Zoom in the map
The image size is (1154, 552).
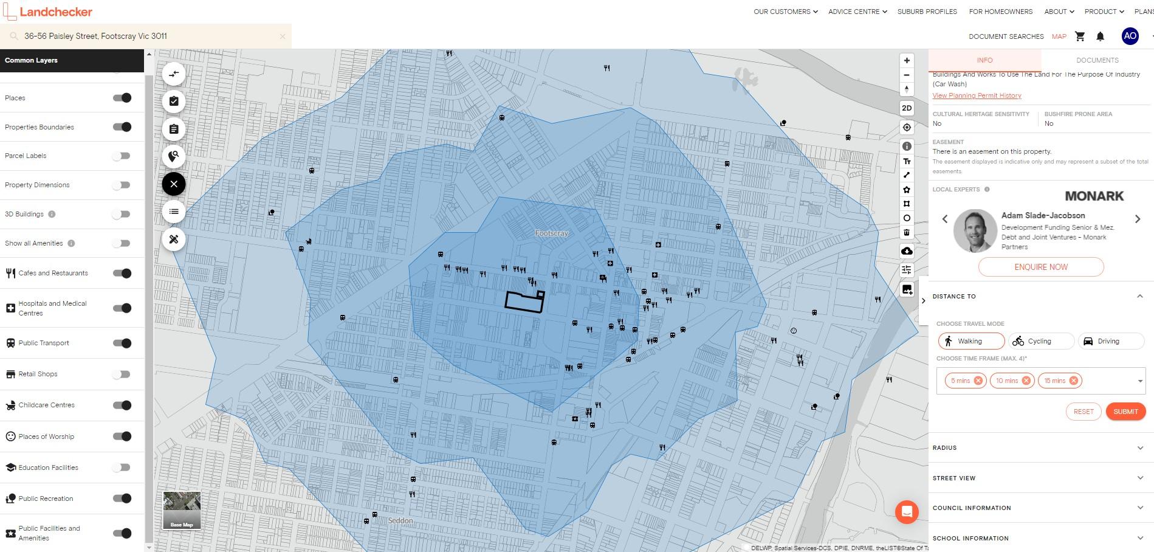(x=907, y=61)
